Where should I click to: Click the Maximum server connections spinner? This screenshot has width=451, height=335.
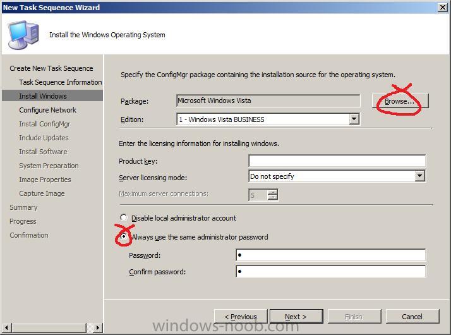(273, 195)
